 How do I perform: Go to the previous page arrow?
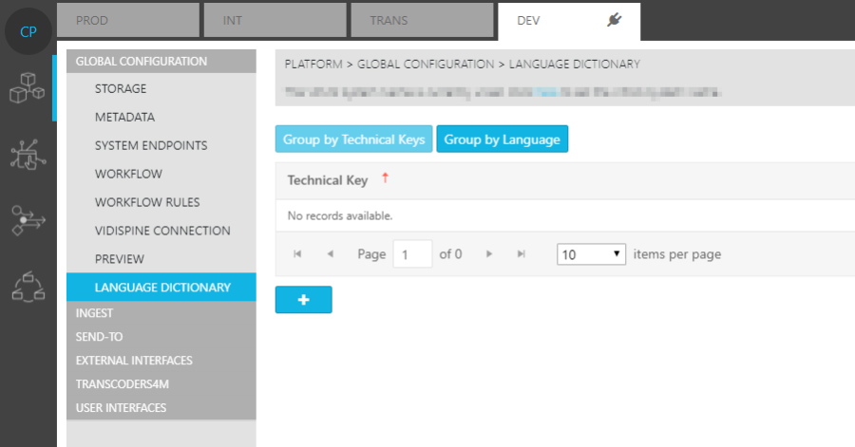330,254
